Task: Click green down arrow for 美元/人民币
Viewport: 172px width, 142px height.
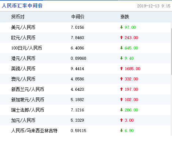Action: pyautogui.click(x=121, y=27)
